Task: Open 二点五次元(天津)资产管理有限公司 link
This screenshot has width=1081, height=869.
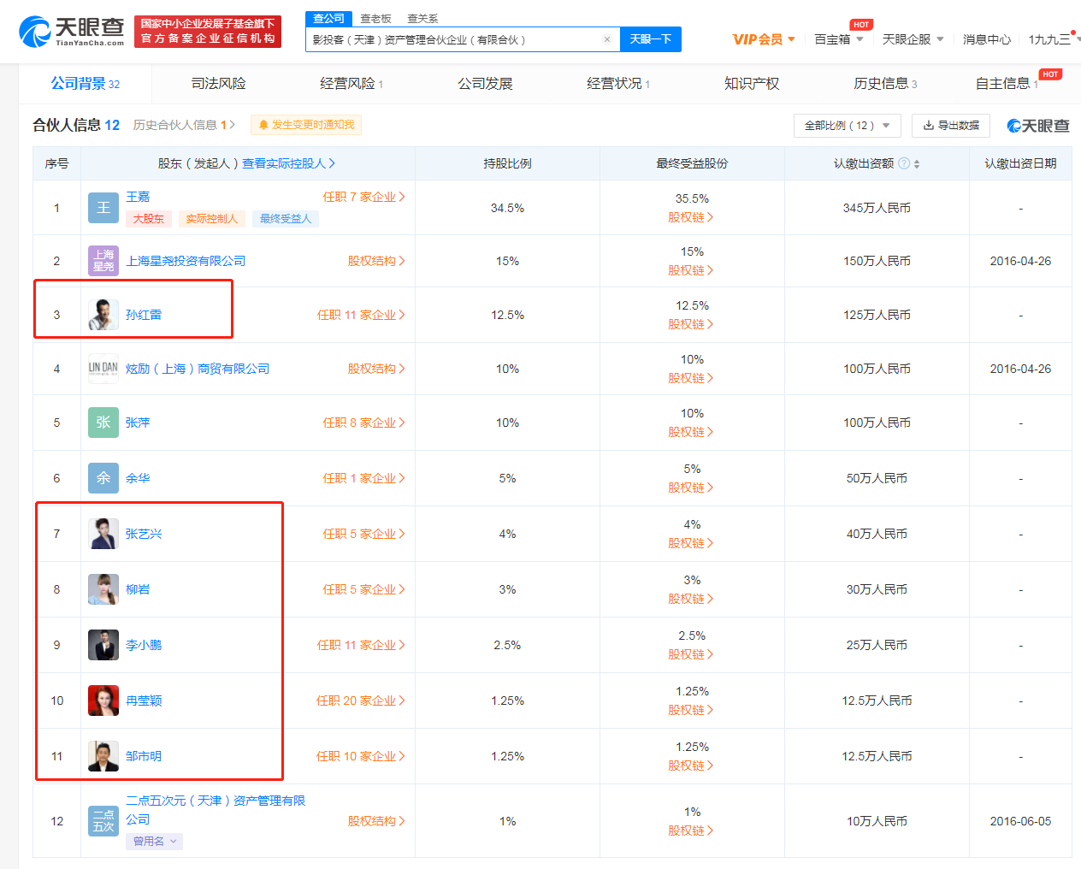Action: [x=216, y=810]
